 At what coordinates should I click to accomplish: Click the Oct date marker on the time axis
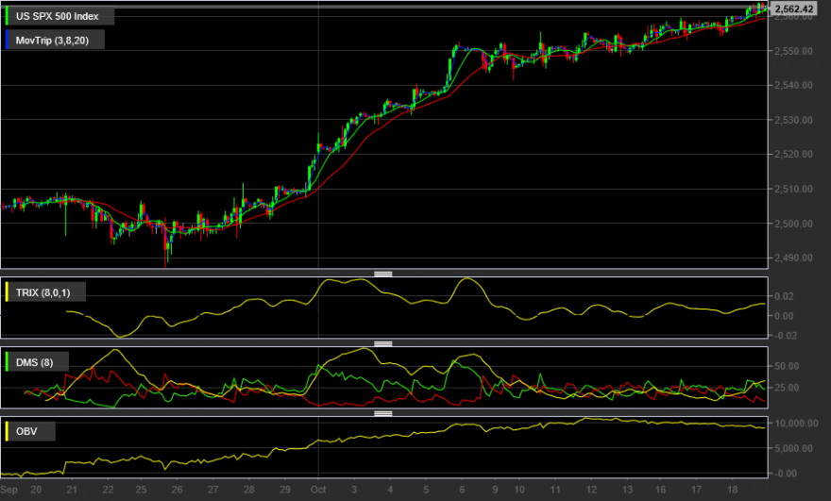(318, 490)
